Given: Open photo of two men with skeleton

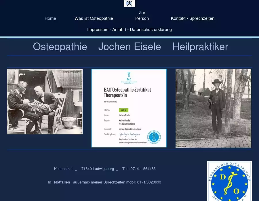Looking at the screenshot, I should (45, 102).
